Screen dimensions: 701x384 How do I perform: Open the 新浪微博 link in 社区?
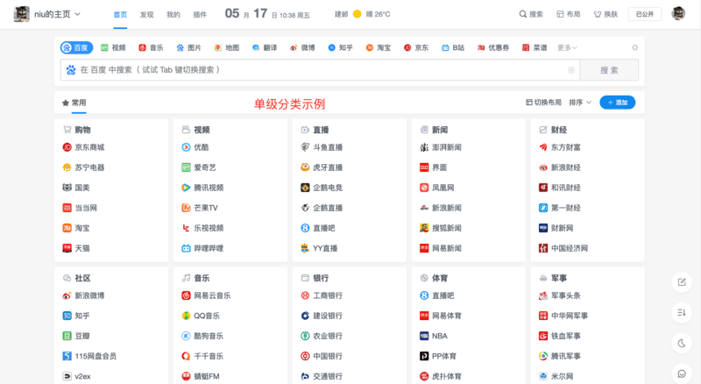pos(83,295)
